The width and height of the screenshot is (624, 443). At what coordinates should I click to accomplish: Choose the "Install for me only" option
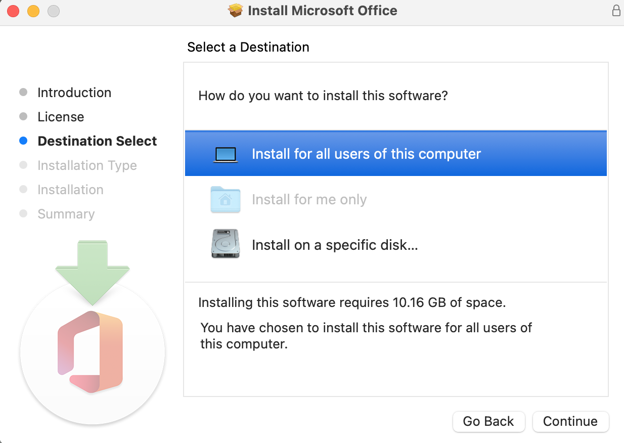click(309, 200)
